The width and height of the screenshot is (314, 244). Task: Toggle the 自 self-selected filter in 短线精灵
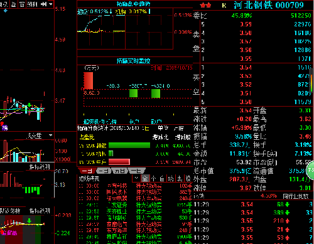click(x=162, y=178)
